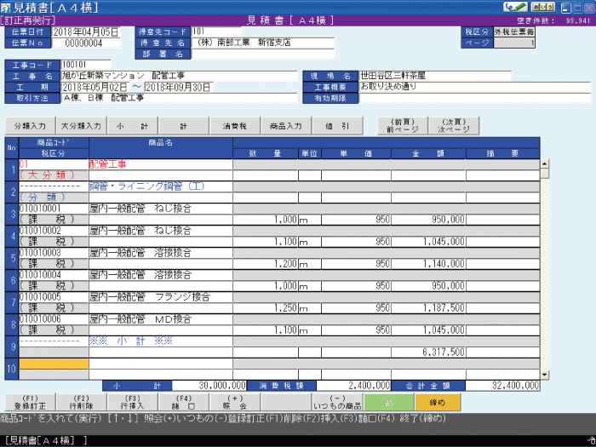Click the table scrollbar up arrow
This screenshot has width=596, height=447.
coord(544,163)
